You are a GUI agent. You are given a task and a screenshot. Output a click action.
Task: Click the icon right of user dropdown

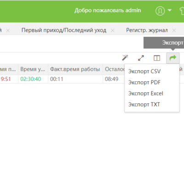182,11
